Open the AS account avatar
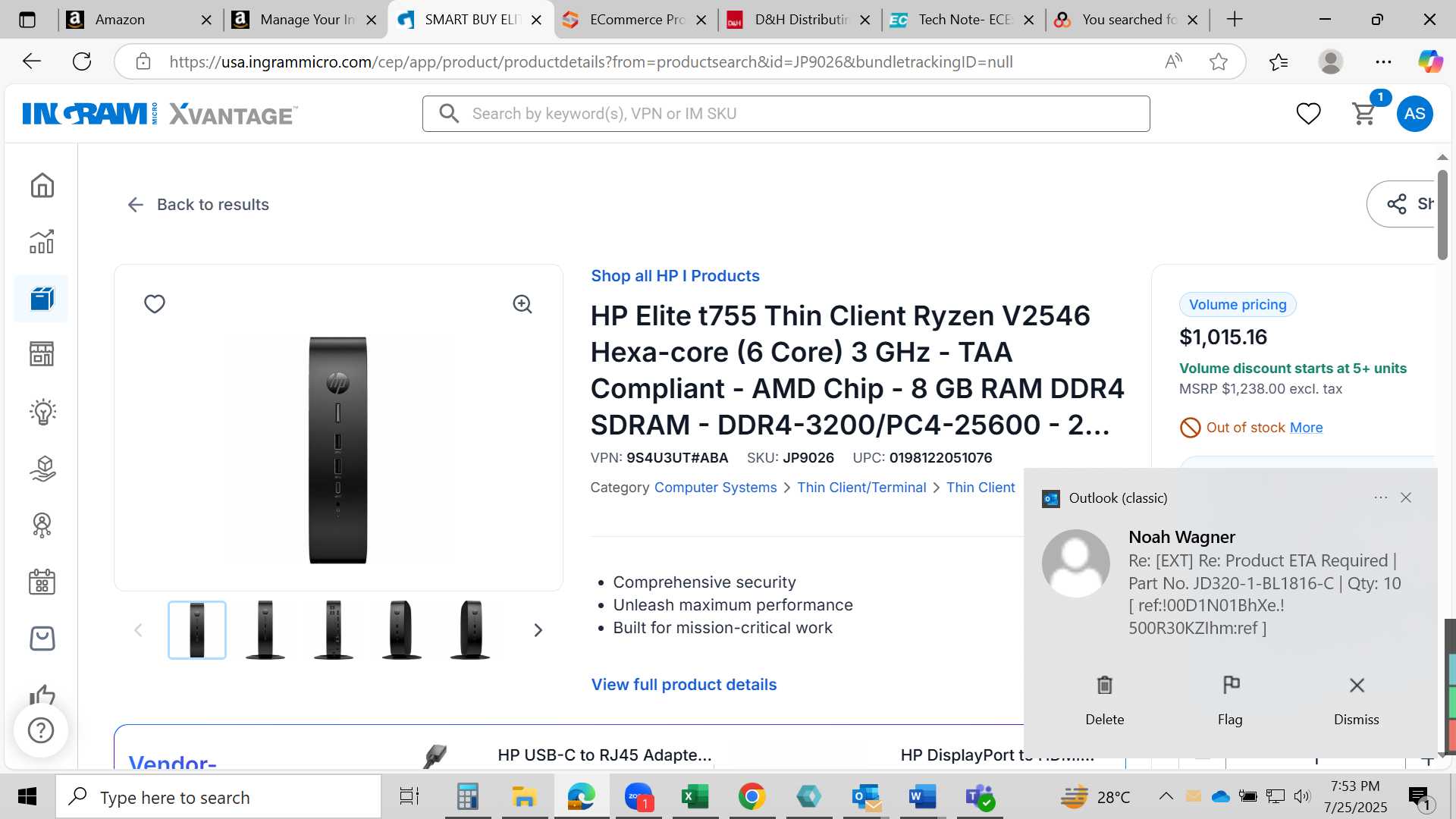 coord(1414,114)
